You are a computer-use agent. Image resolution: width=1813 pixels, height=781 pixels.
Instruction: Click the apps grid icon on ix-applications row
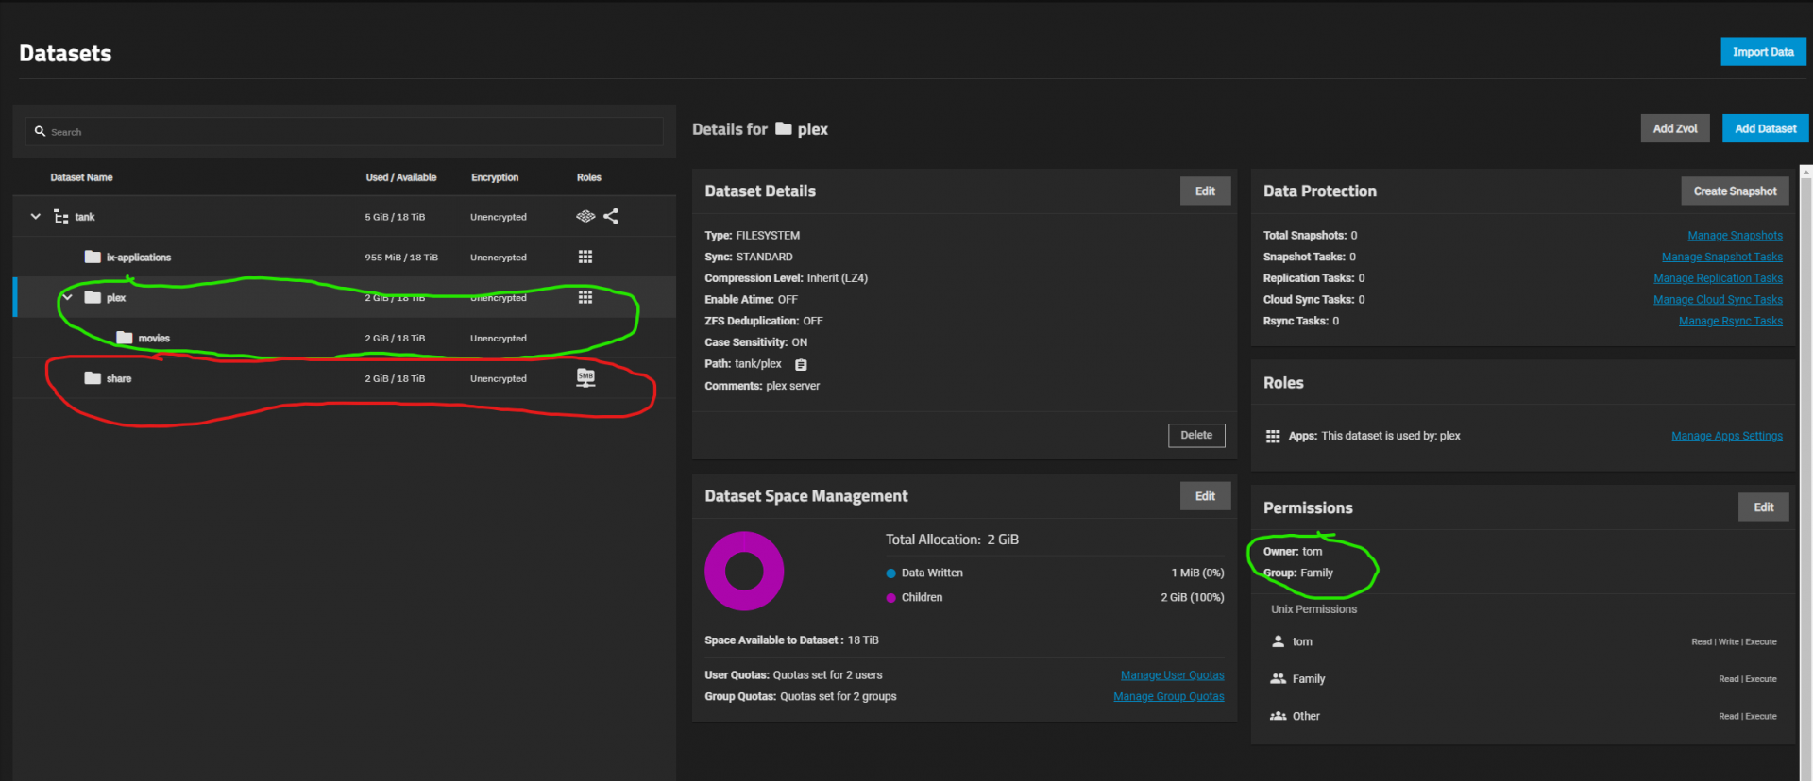click(585, 257)
